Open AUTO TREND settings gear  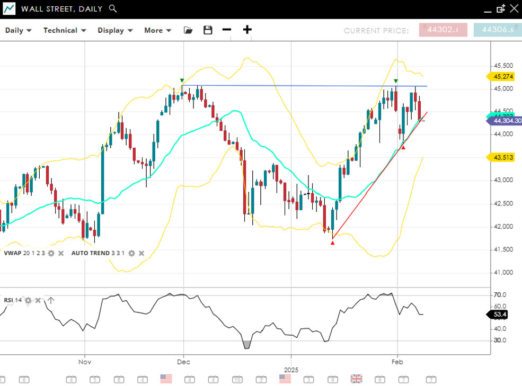[131, 253]
